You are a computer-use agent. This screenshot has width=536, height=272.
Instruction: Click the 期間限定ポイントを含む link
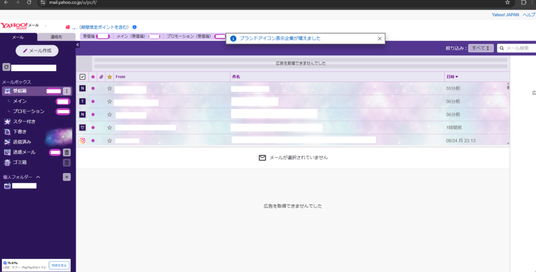click(x=103, y=27)
